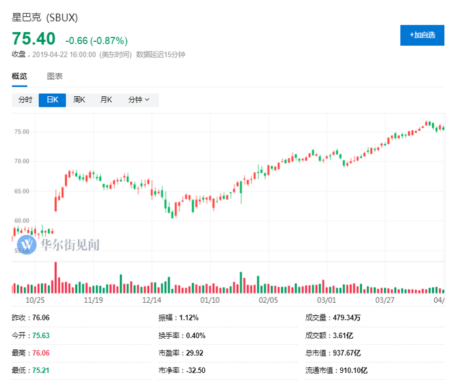Viewport: 458px width, 380px height.
Task: Click the 01/10 date marker on axis
Action: click(x=209, y=300)
